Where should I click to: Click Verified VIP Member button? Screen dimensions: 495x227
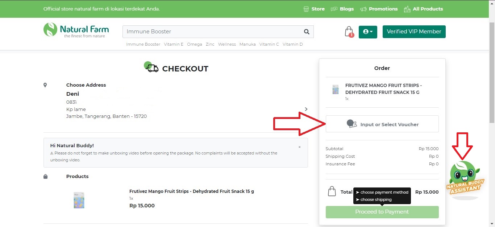tap(414, 32)
